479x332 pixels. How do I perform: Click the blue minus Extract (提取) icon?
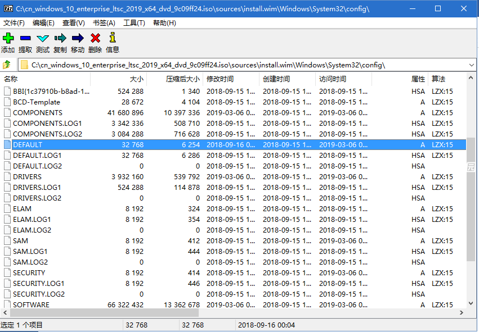pyautogui.click(x=25, y=38)
